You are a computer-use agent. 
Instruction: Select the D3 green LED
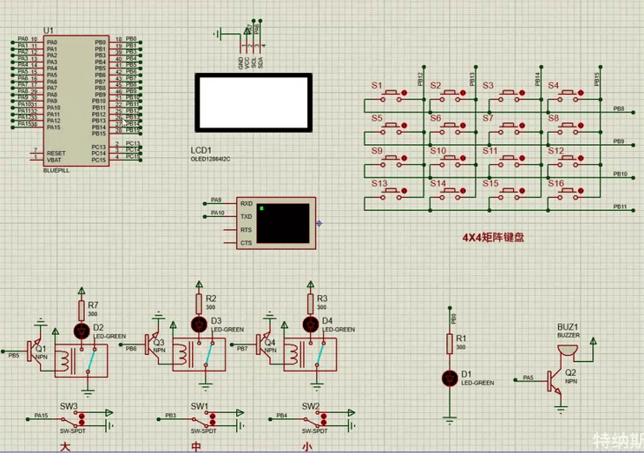(199, 325)
